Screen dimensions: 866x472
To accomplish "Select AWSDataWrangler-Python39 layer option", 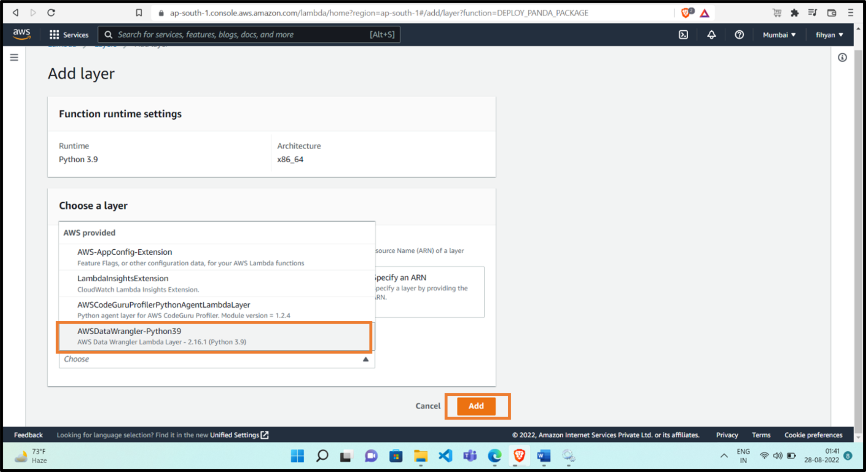I will [x=215, y=336].
